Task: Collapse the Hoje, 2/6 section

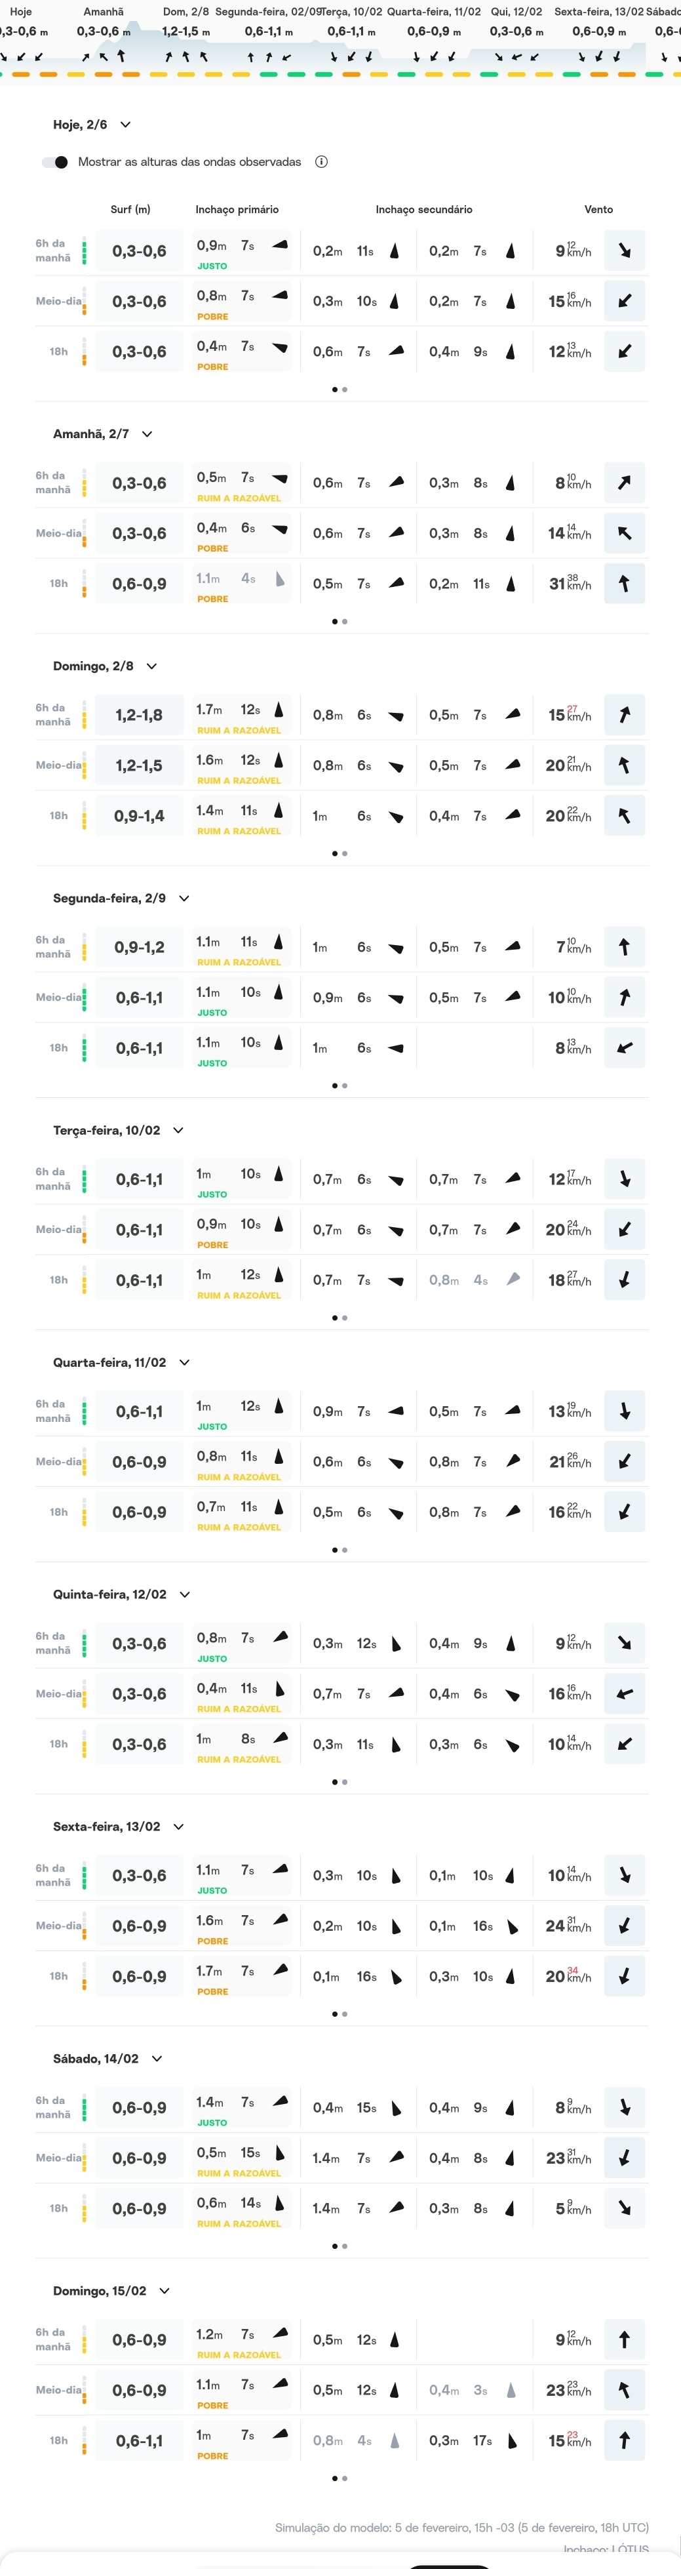Action: [125, 126]
